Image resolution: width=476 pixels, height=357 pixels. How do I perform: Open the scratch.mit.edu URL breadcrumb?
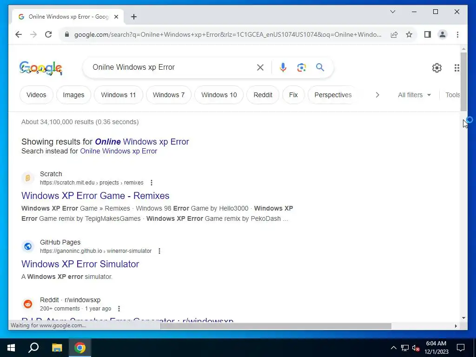tap(92, 183)
